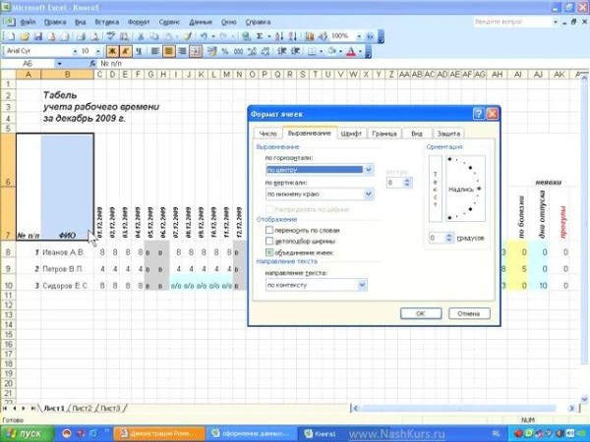
Task: Toggle Underline (Ч) formatting
Action: point(139,51)
